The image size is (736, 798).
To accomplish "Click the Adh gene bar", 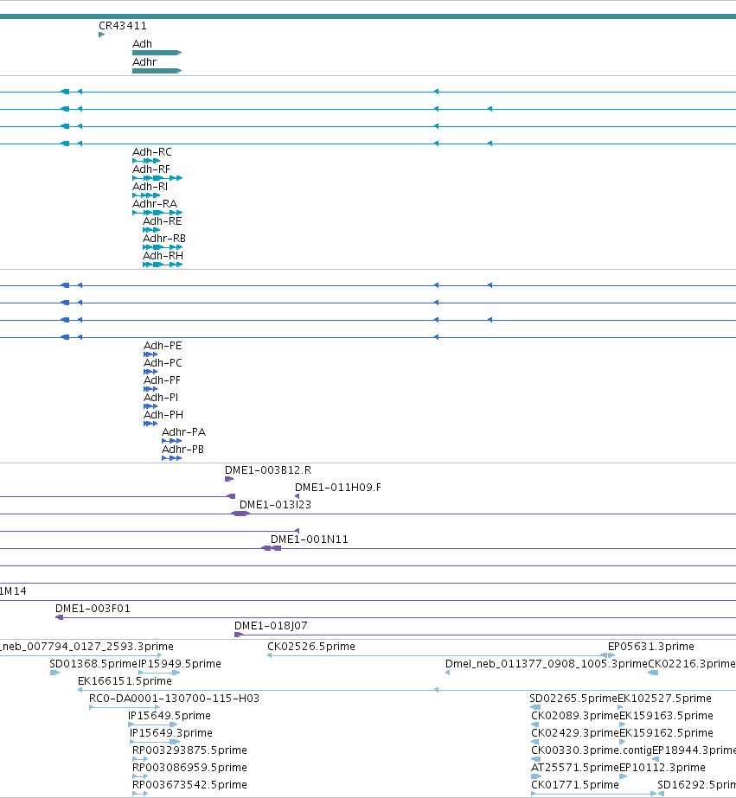I will (x=157, y=53).
